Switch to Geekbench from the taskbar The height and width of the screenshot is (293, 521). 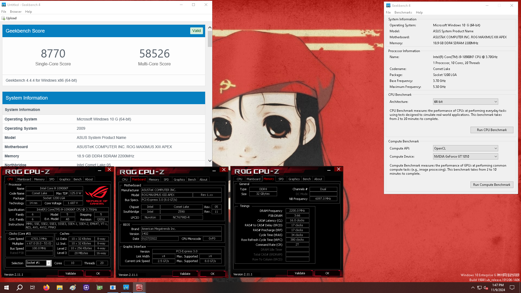coord(126,288)
